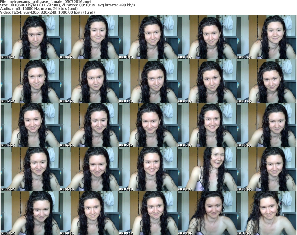Image resolution: width=297 pixels, height=235 pixels.
Task: Pick the thumbnail marked 00:01:37
Action: coord(207,37)
